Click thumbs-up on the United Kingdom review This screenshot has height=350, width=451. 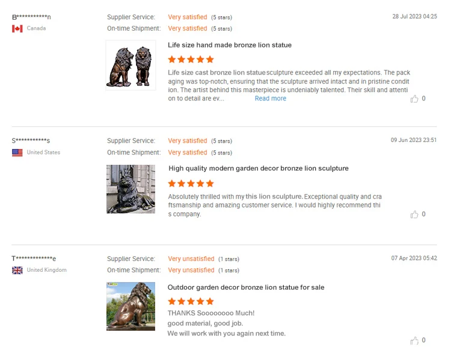coord(414,341)
